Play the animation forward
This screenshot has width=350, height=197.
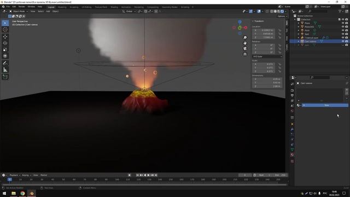148,175
